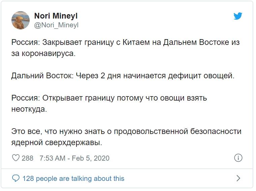Open the tweet info circle icon
The image size is (256, 191).
pyautogui.click(x=238, y=158)
